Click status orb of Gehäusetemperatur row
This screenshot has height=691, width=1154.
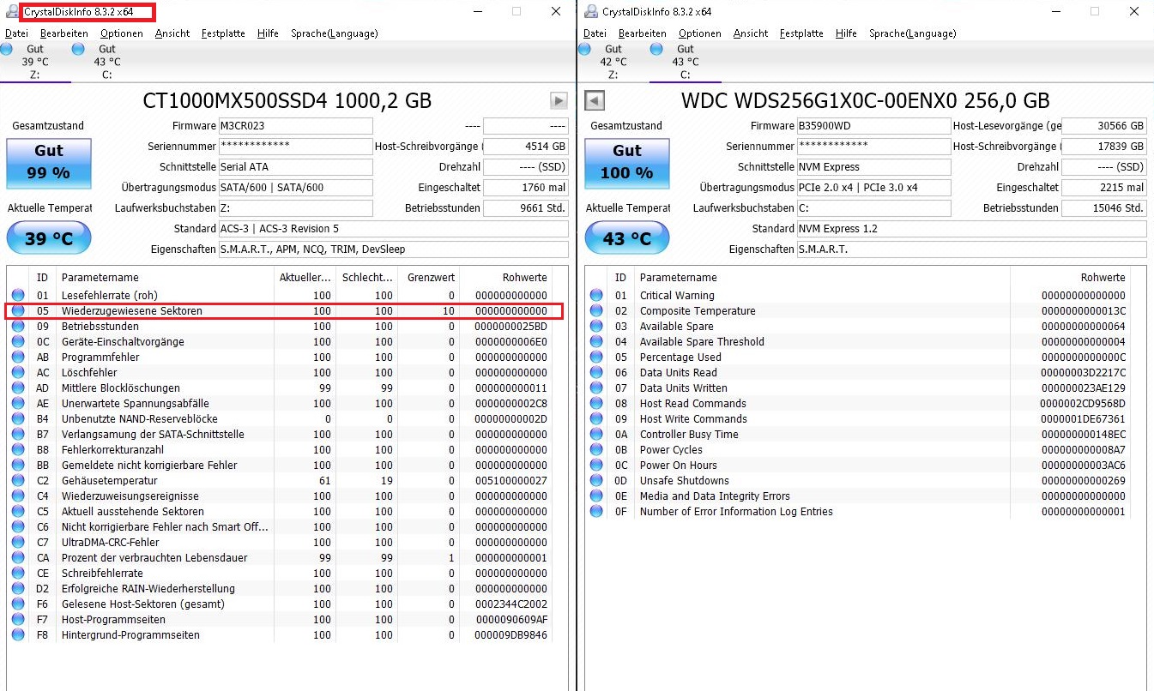[18, 481]
